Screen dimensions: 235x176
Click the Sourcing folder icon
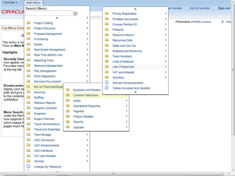coord(28,92)
